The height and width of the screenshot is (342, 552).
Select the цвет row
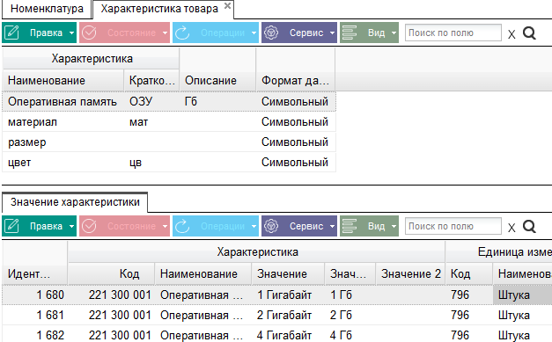tap(169, 163)
